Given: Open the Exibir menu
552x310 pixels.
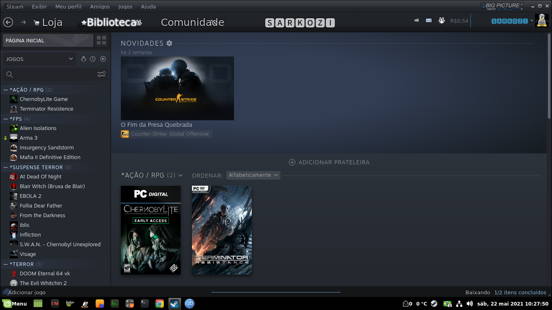Looking at the screenshot, I should pyautogui.click(x=39, y=6).
